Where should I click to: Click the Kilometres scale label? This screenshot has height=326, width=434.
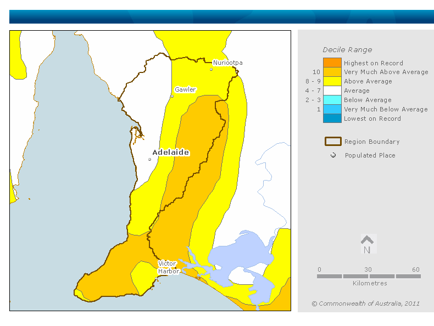click(370, 283)
